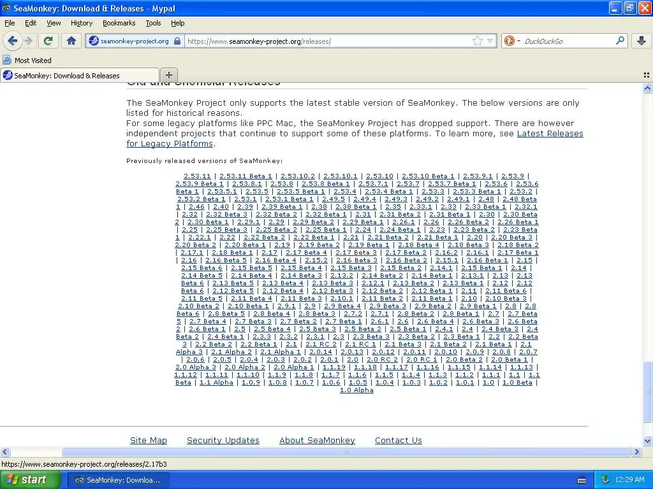Open the 2.53.11 Beta 1 release link

246,176
